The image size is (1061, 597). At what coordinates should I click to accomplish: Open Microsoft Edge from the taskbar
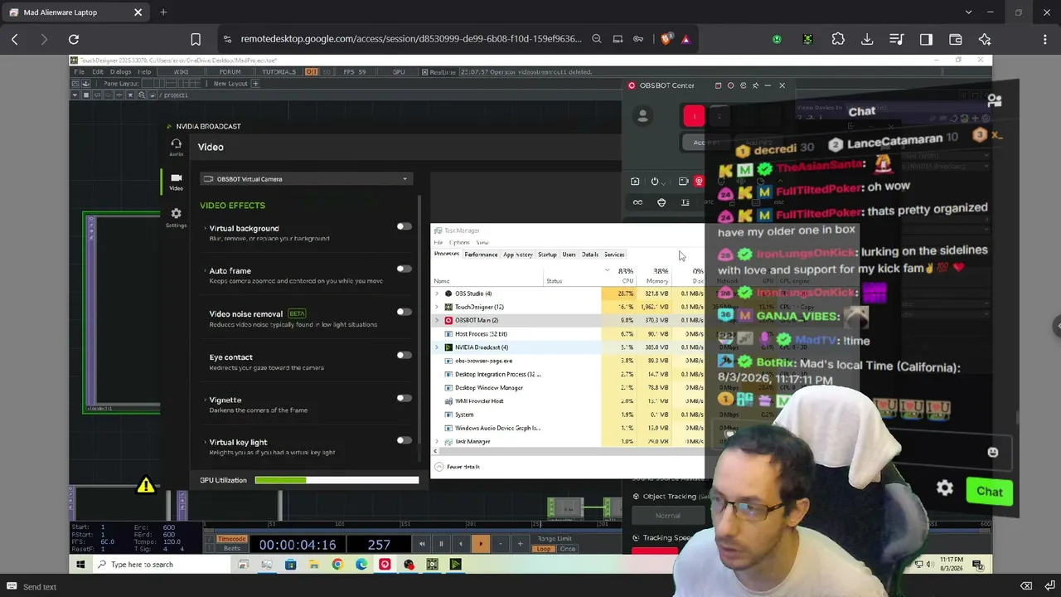[x=361, y=565]
